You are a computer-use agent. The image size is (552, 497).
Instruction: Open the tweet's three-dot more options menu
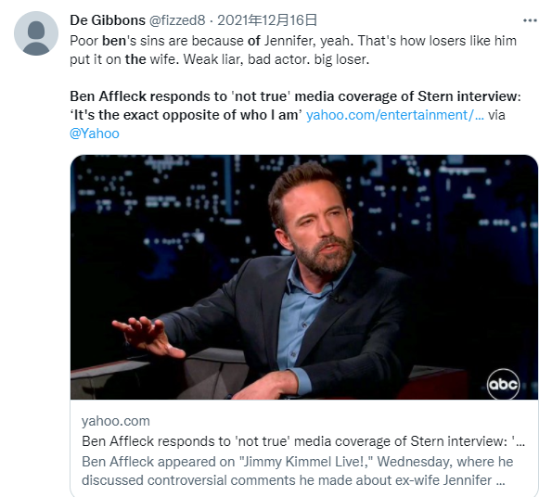tap(530, 20)
